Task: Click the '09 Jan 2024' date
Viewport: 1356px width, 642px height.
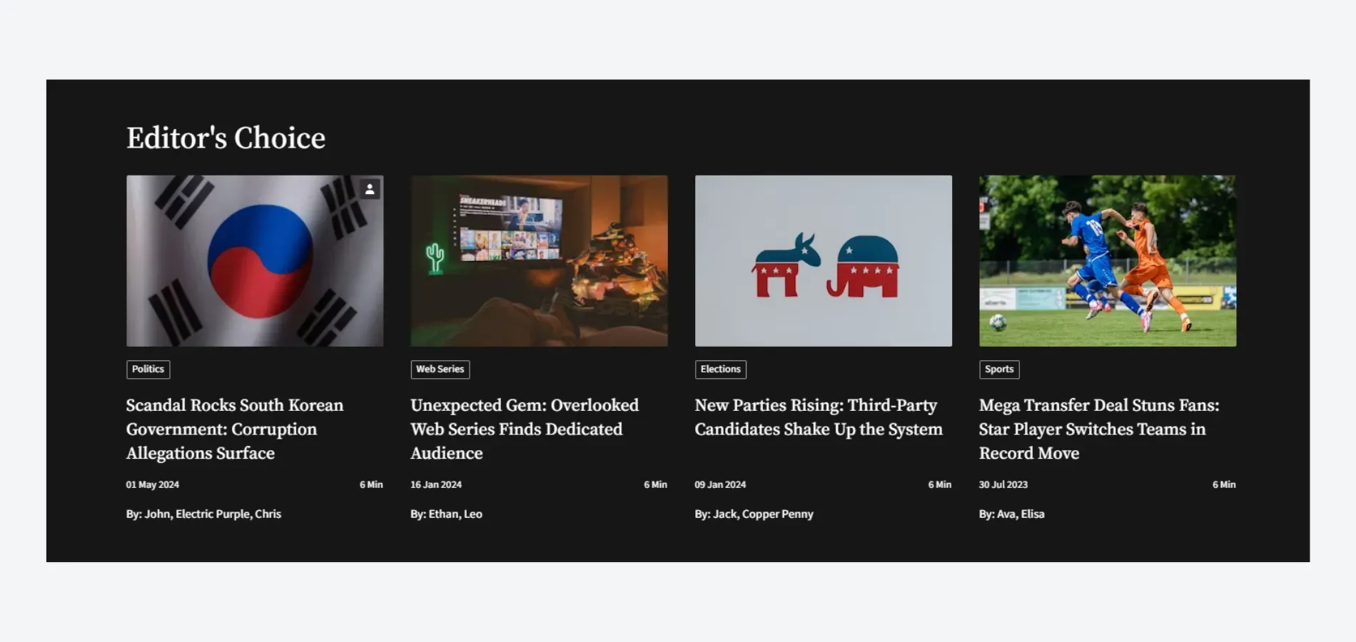Action: [720, 485]
